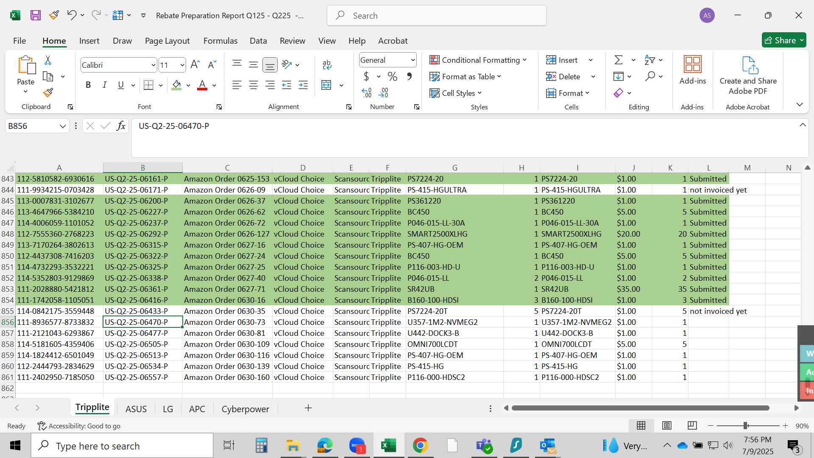
Task: Toggle Wrap Text on the cell
Action: click(x=327, y=65)
